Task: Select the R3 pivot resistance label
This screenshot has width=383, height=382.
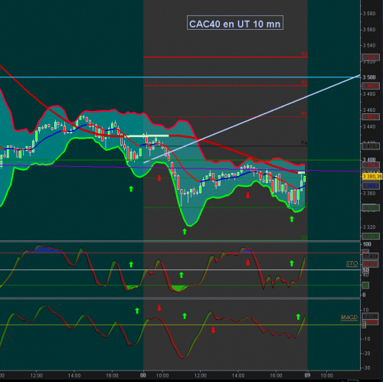Action: point(304,54)
